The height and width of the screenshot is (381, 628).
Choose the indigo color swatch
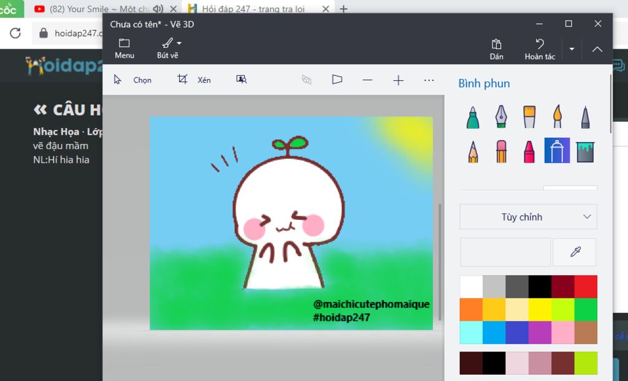click(516, 332)
